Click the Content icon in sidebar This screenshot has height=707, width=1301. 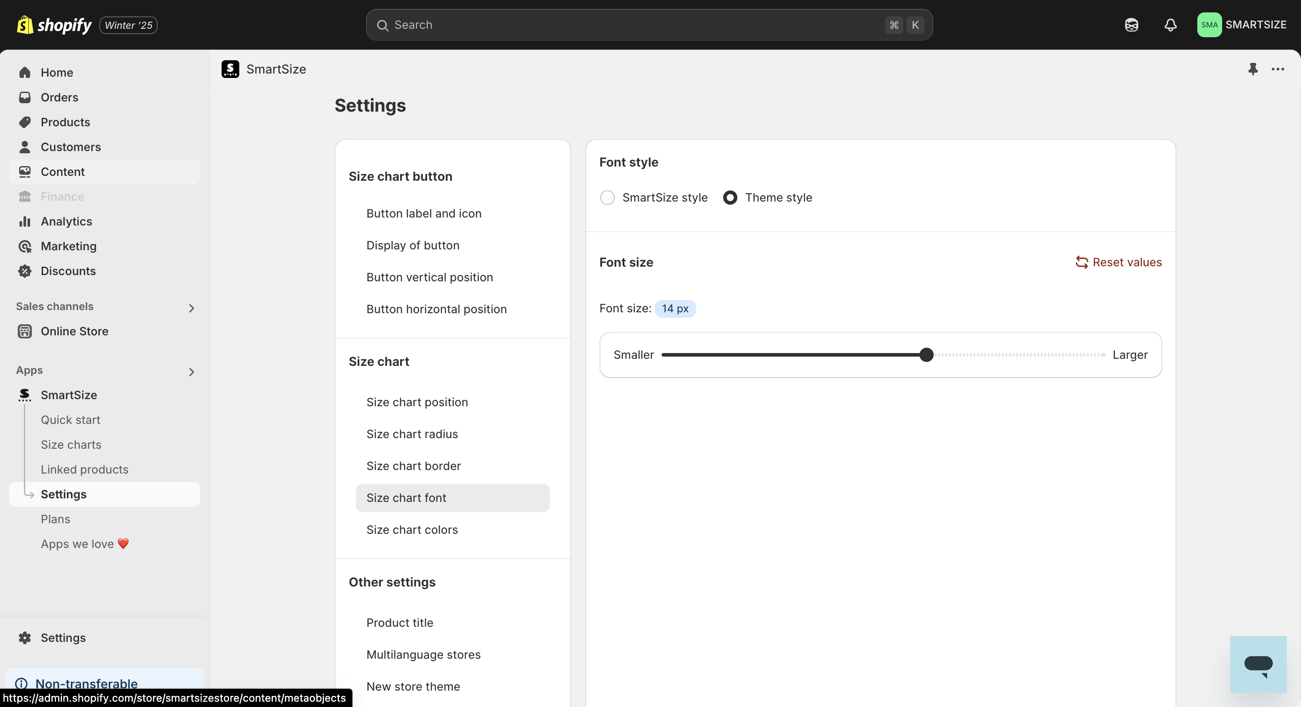coord(25,172)
